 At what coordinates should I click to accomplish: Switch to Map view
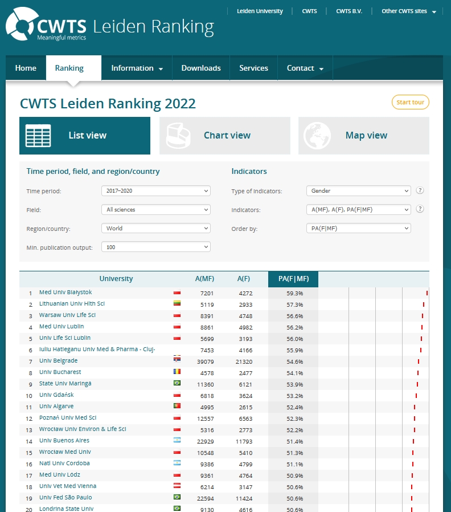click(364, 136)
